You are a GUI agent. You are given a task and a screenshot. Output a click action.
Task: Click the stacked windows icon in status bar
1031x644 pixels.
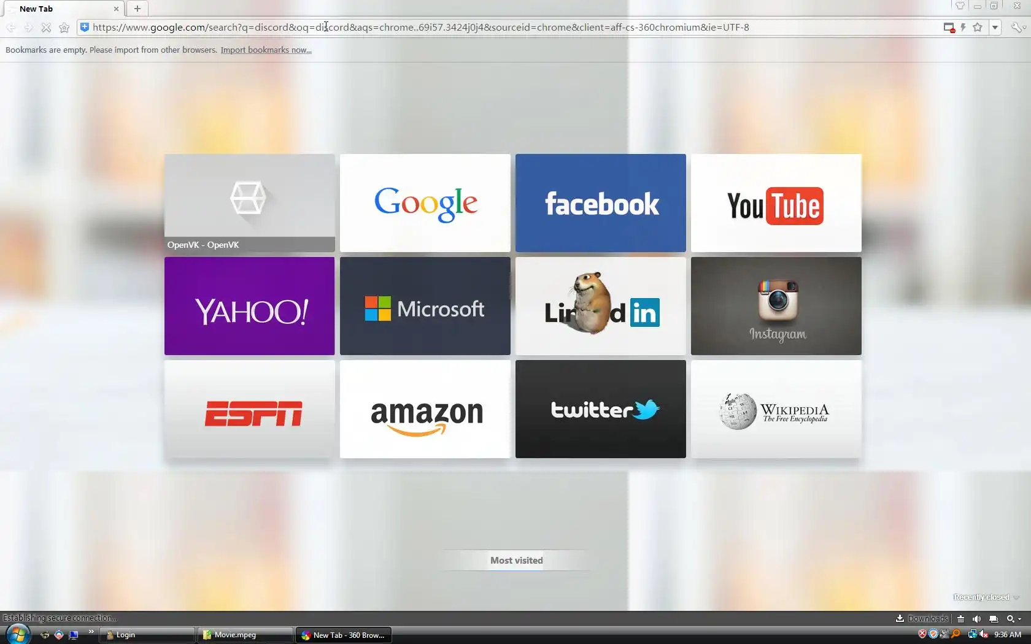point(994,619)
